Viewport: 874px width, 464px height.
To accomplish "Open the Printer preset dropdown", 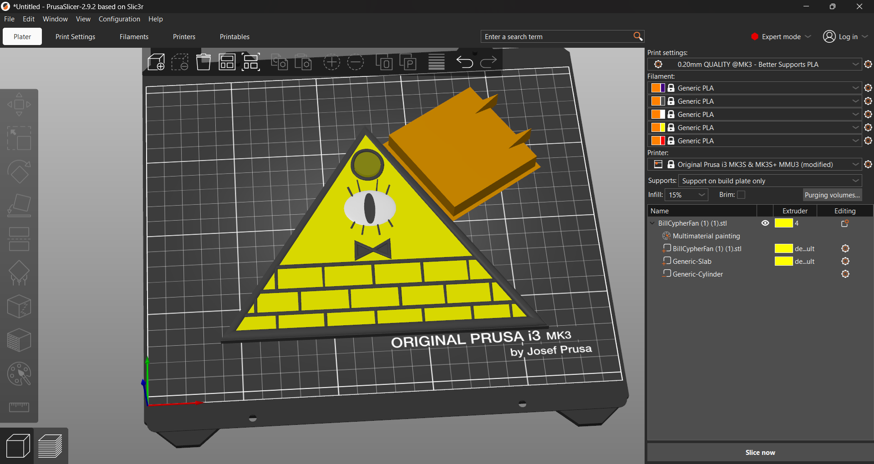I will pos(755,164).
